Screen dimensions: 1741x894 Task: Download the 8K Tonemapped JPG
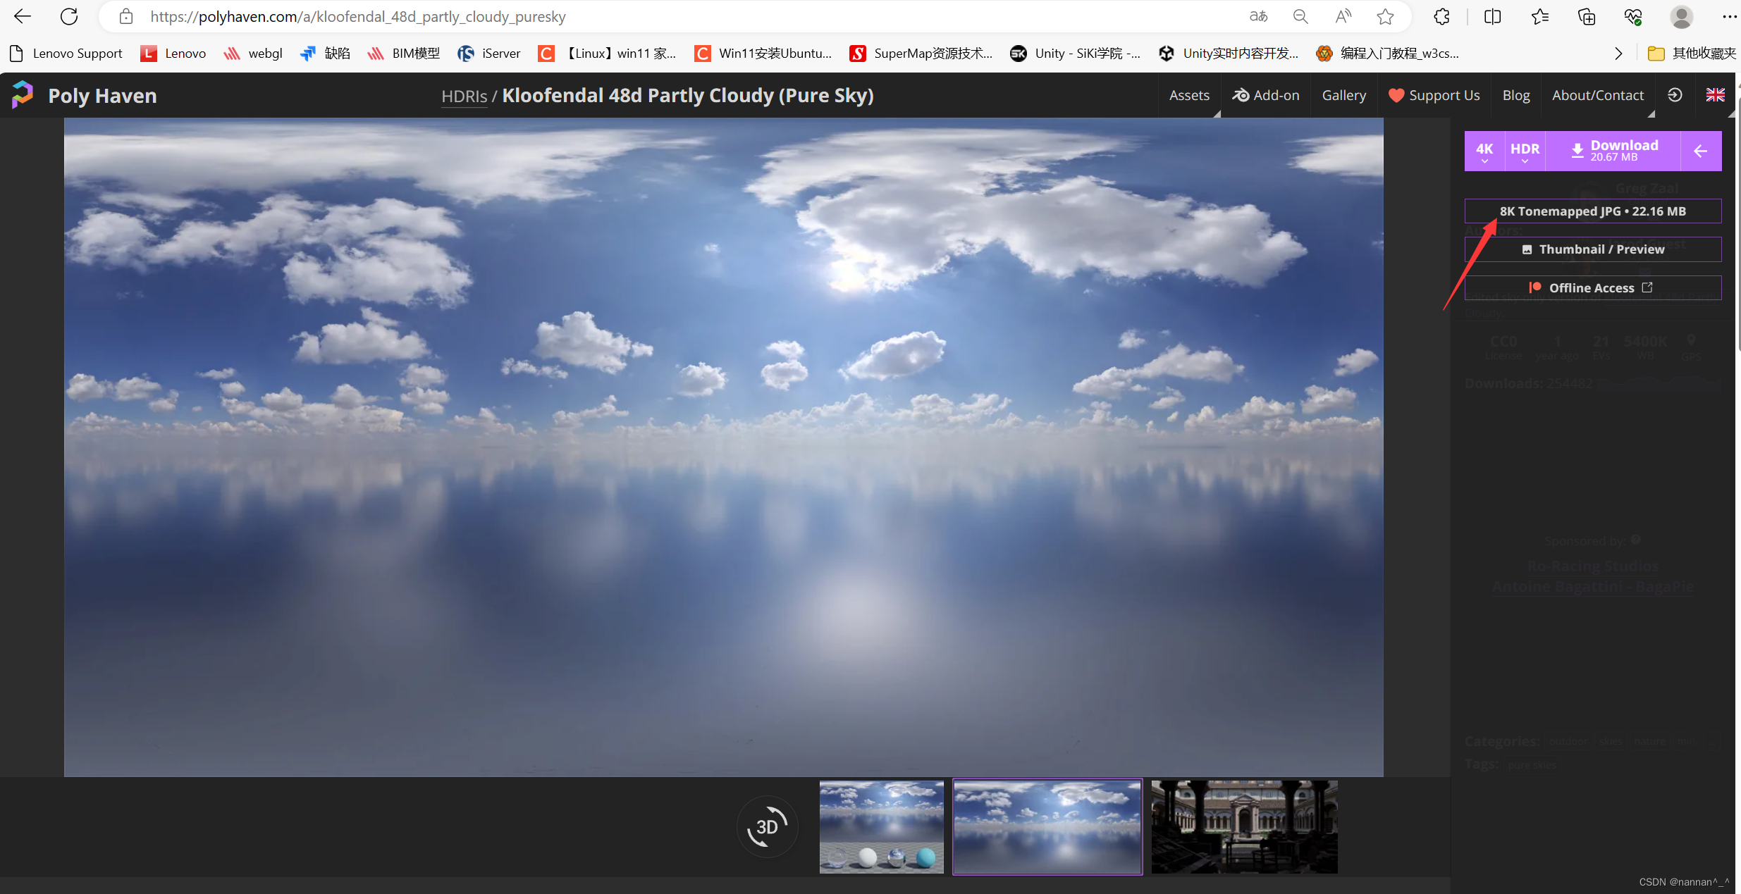pyautogui.click(x=1592, y=211)
